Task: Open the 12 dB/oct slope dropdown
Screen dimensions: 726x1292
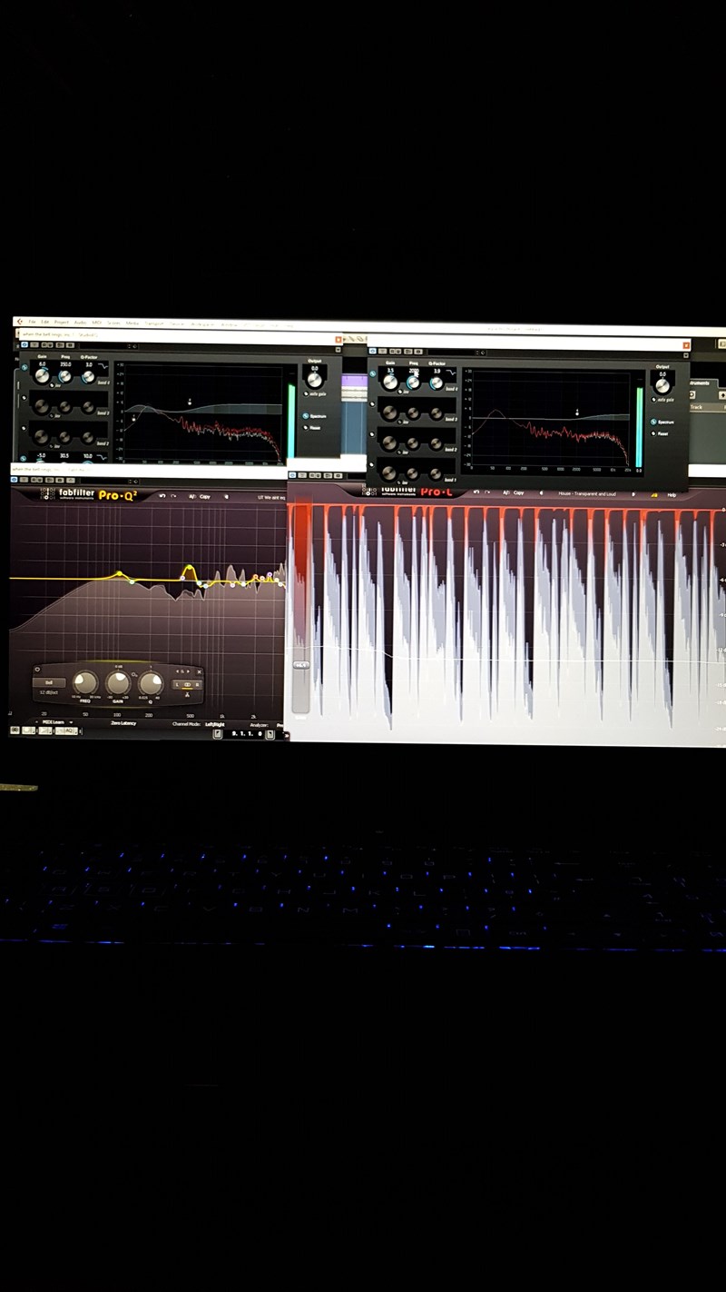Action: (x=49, y=693)
